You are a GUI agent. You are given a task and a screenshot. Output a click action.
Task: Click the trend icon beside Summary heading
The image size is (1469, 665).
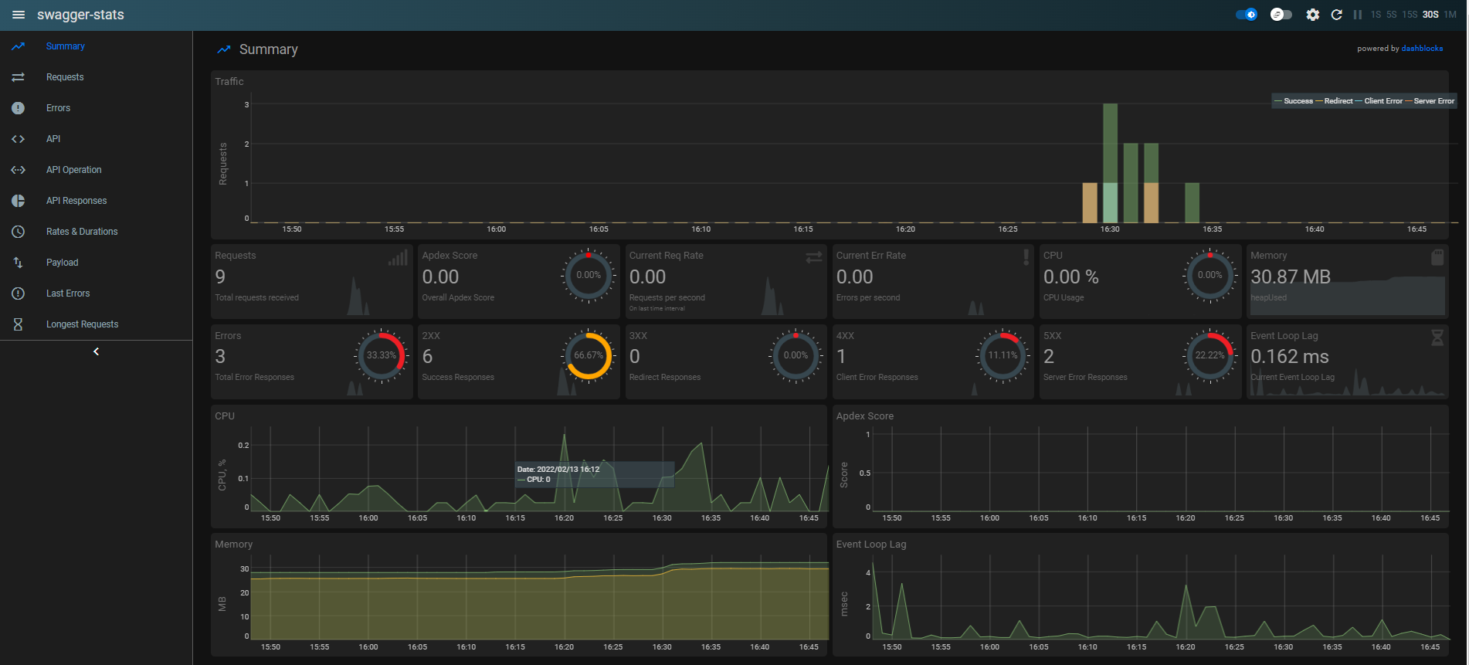pyautogui.click(x=224, y=49)
